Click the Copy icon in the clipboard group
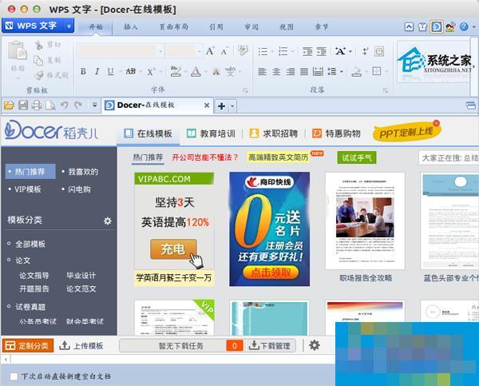 38,60
